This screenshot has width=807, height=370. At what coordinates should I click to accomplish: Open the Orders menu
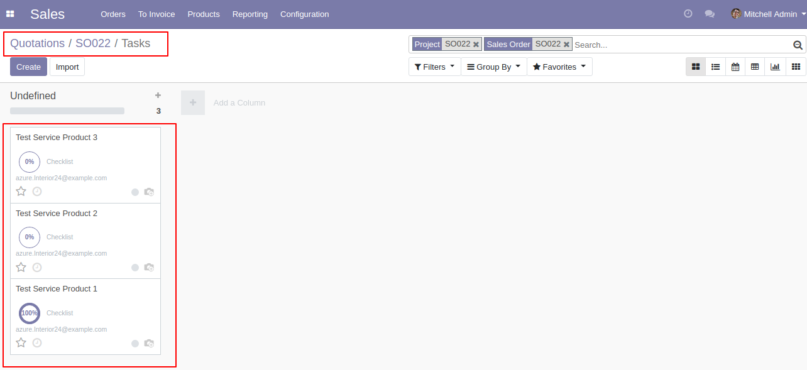[113, 14]
